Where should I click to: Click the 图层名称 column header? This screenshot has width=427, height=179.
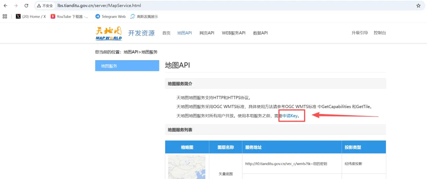(226, 147)
